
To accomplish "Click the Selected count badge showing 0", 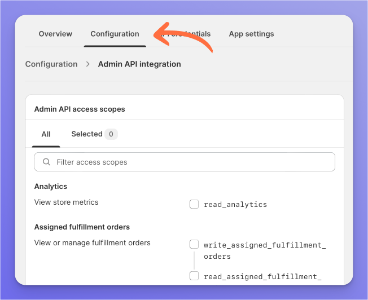I will (x=111, y=134).
